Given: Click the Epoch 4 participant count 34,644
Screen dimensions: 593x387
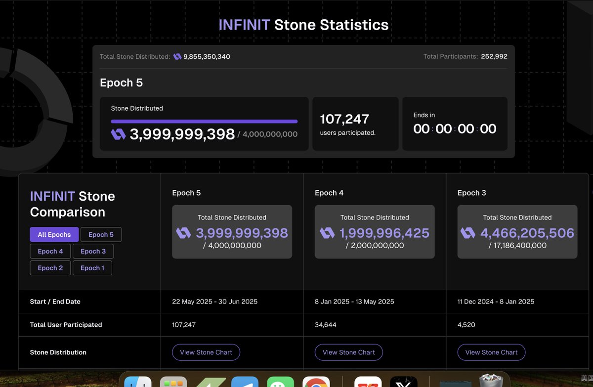Looking at the screenshot, I should click(x=326, y=325).
